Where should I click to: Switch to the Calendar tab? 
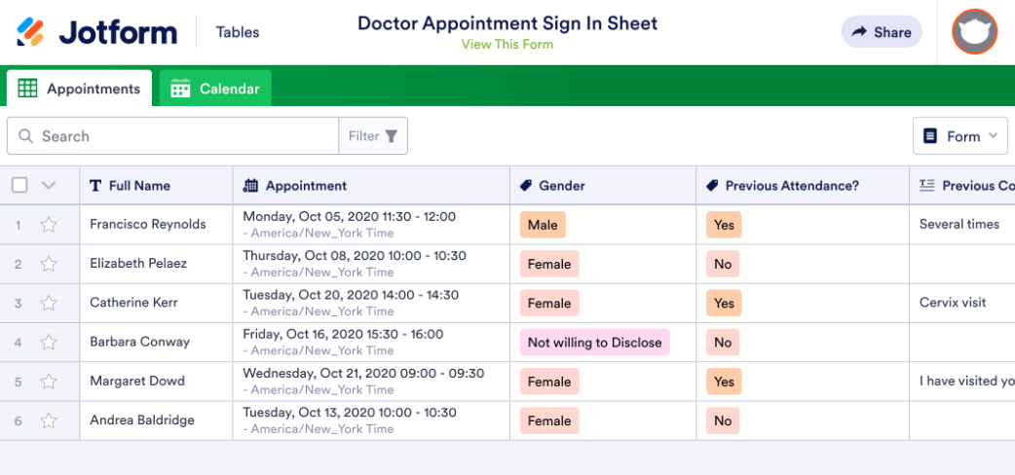215,89
